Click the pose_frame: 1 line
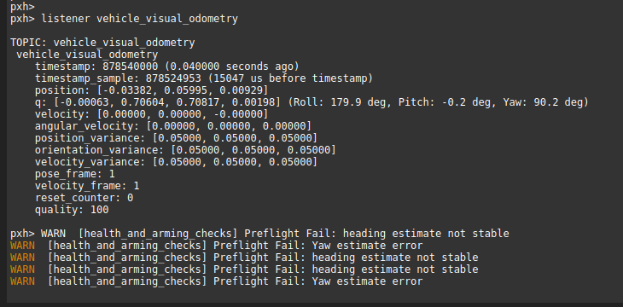This screenshot has width=623, height=307. click(x=75, y=174)
